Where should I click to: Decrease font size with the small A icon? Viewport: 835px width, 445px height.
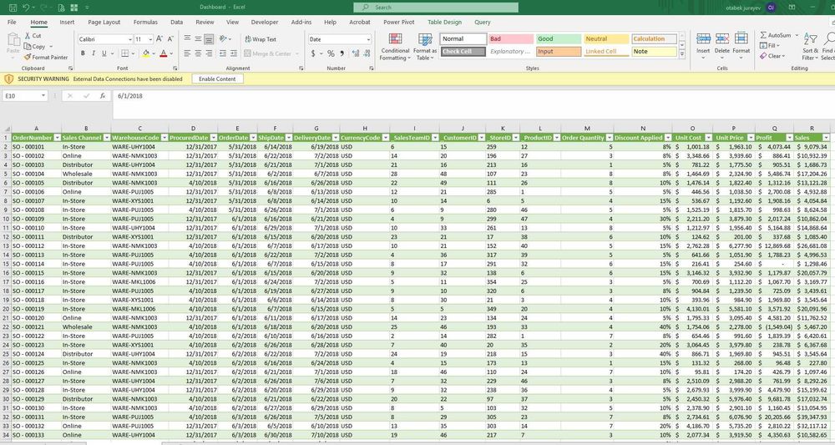click(x=170, y=39)
